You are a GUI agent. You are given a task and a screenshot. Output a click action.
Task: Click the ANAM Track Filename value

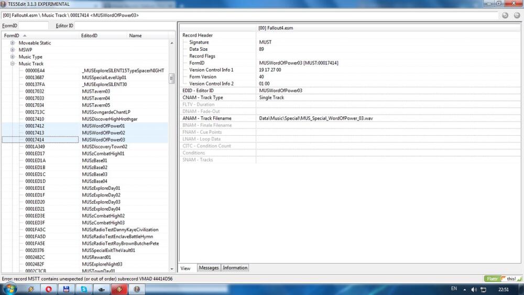pos(316,118)
